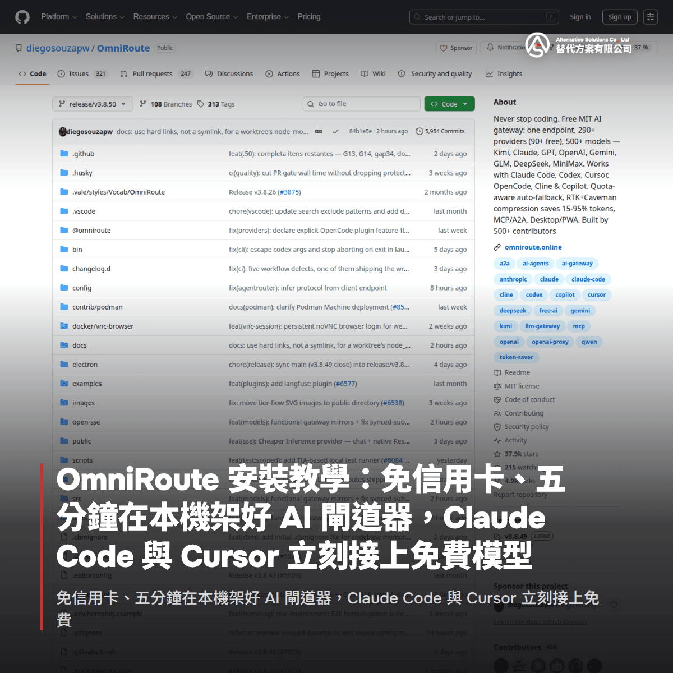Open the electron folder
Image resolution: width=673 pixels, height=673 pixels.
point(85,365)
